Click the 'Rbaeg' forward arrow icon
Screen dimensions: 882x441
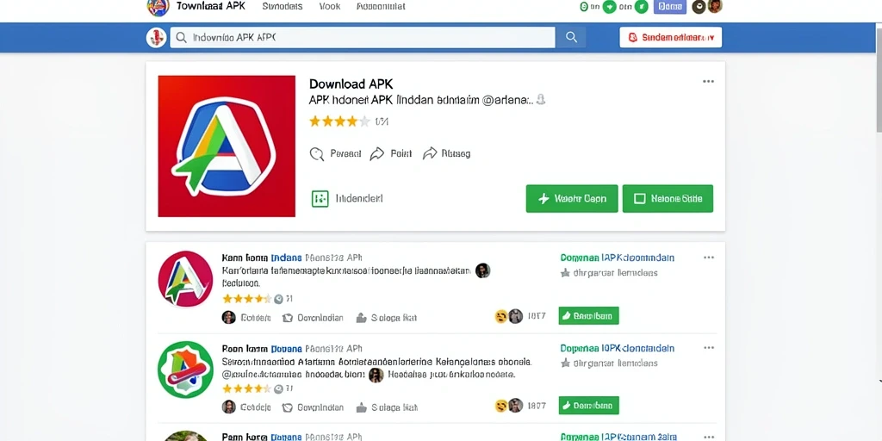430,153
